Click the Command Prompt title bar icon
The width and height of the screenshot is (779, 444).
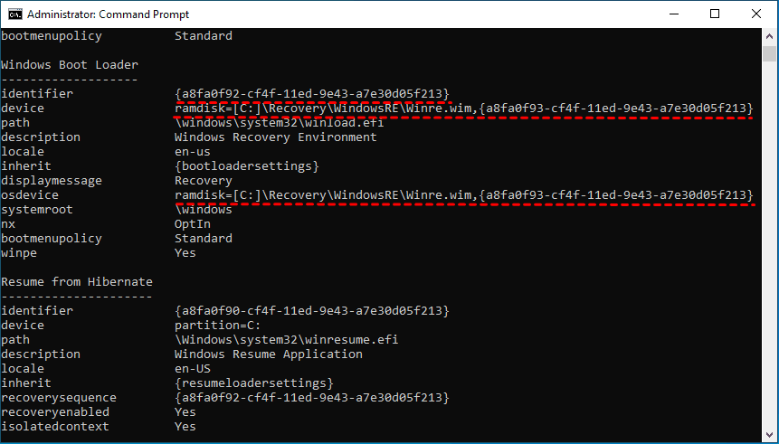click(x=13, y=14)
